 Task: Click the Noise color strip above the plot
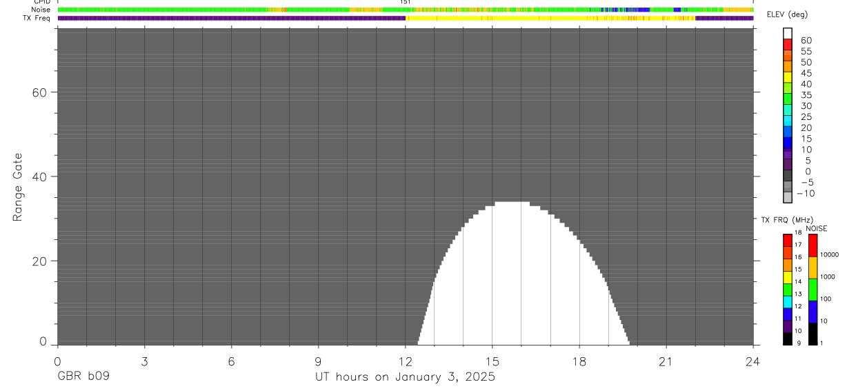[406, 10]
